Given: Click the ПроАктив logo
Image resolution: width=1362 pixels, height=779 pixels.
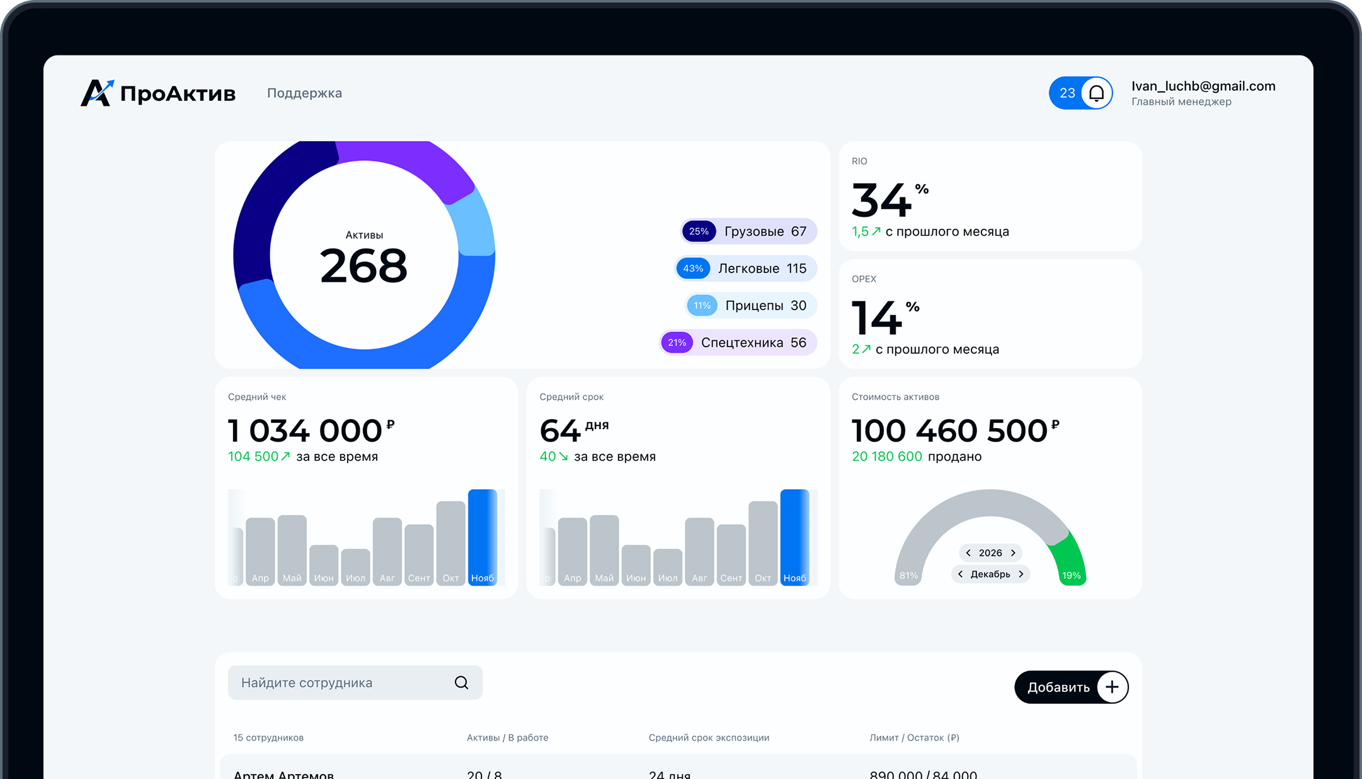Looking at the screenshot, I should coord(158,93).
